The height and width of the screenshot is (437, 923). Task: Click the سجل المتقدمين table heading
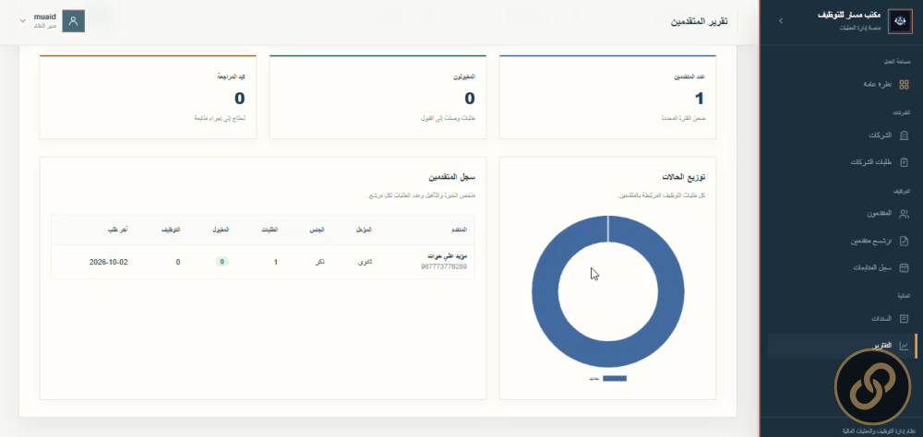click(451, 176)
